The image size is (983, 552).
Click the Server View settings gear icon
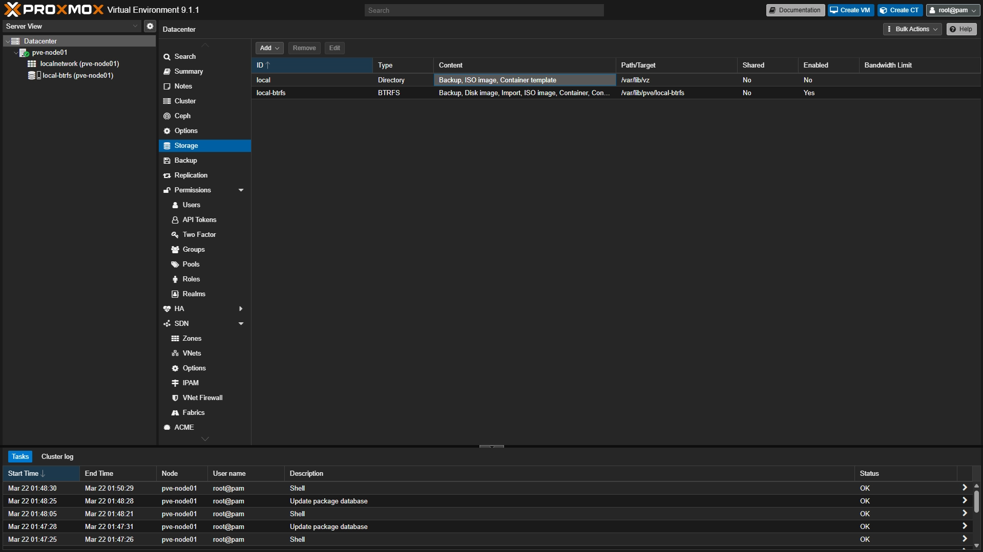click(x=150, y=26)
